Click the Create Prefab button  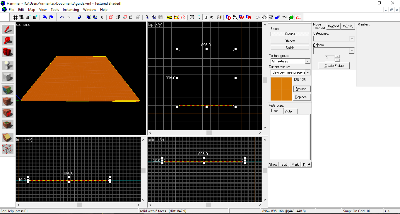pos(334,66)
